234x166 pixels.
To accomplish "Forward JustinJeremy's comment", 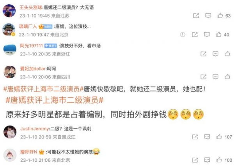I will (x=195, y=137).
